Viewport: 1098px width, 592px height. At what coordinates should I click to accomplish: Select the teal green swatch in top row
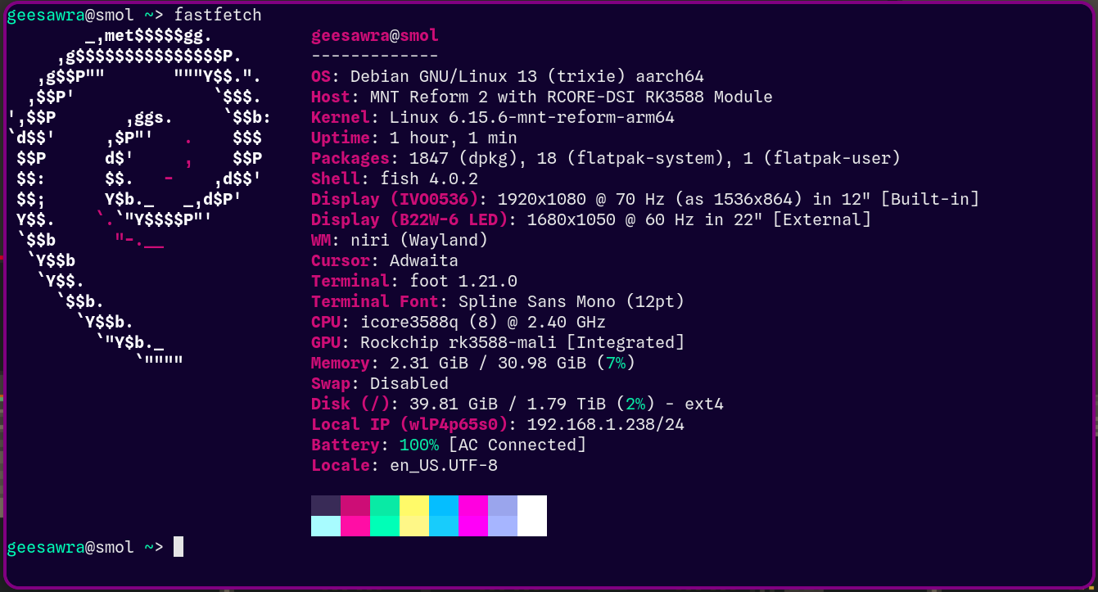(385, 505)
